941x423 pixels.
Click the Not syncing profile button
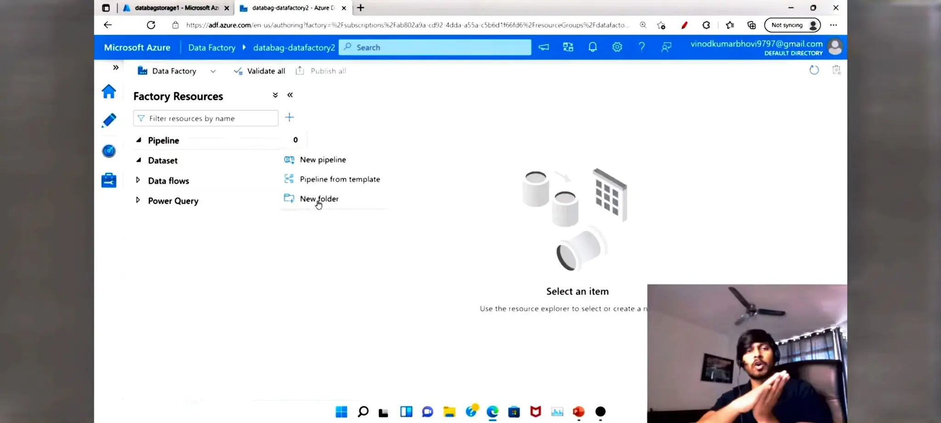[x=793, y=25]
